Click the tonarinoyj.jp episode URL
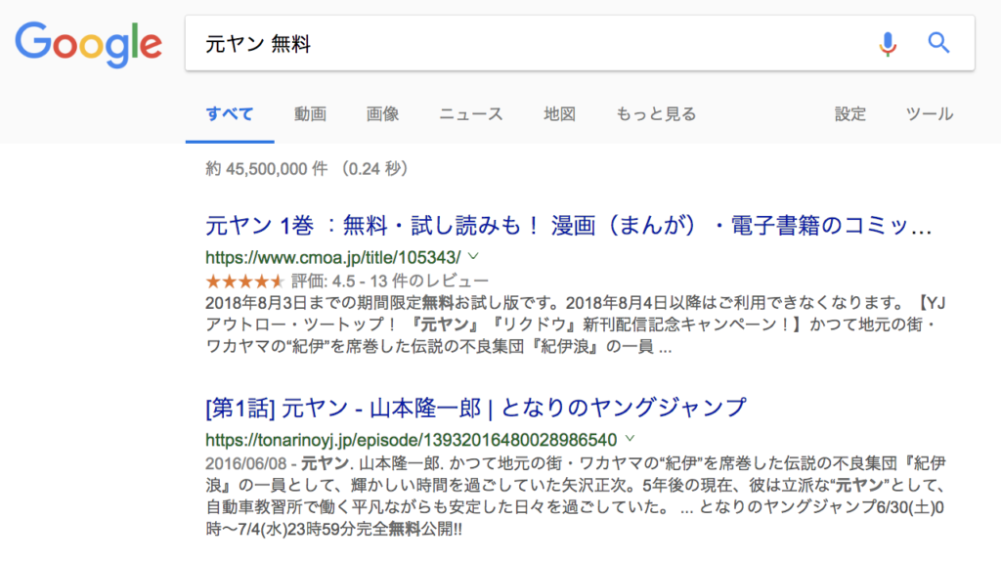This screenshot has width=1001, height=563. 412,440
